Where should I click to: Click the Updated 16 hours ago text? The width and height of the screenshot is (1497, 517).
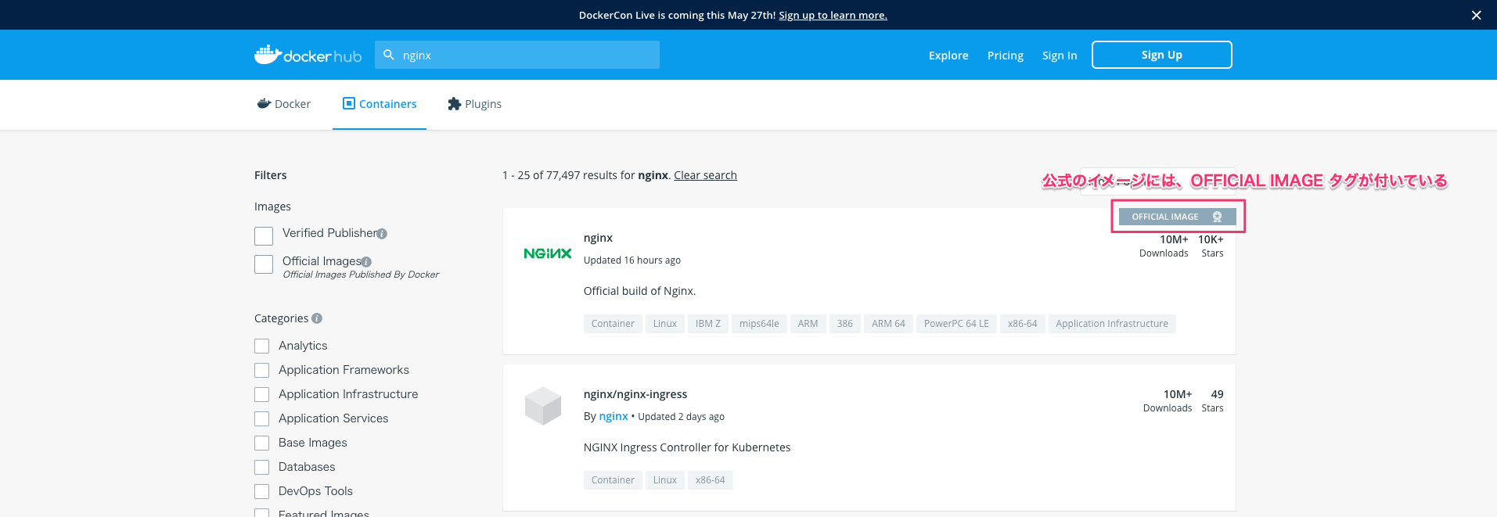click(632, 260)
